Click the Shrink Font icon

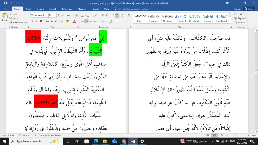(x=63, y=15)
